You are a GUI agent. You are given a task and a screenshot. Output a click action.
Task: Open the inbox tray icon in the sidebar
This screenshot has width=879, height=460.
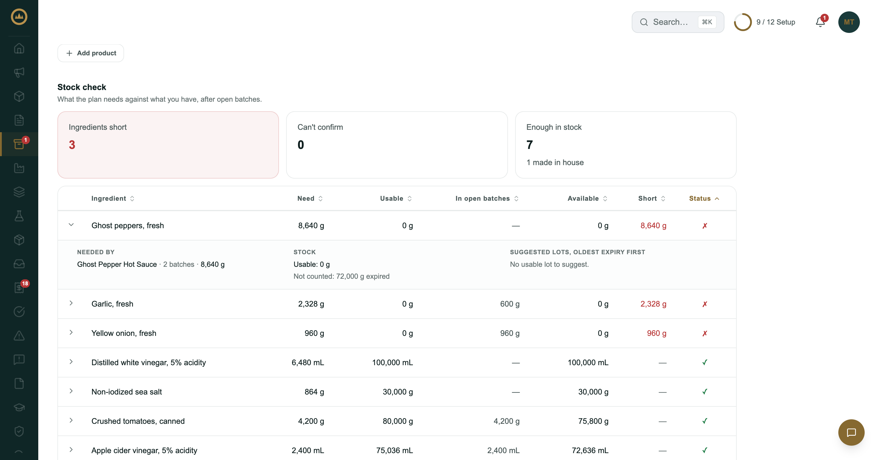click(19, 264)
